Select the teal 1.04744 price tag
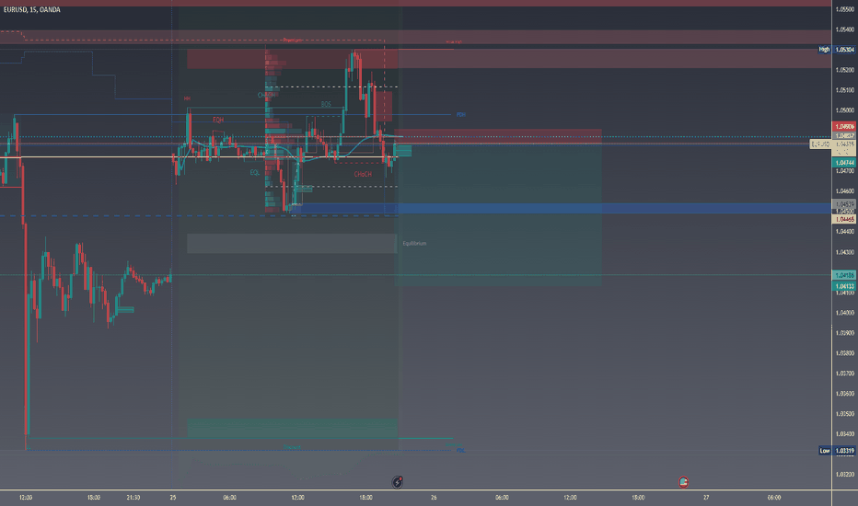 [844, 163]
